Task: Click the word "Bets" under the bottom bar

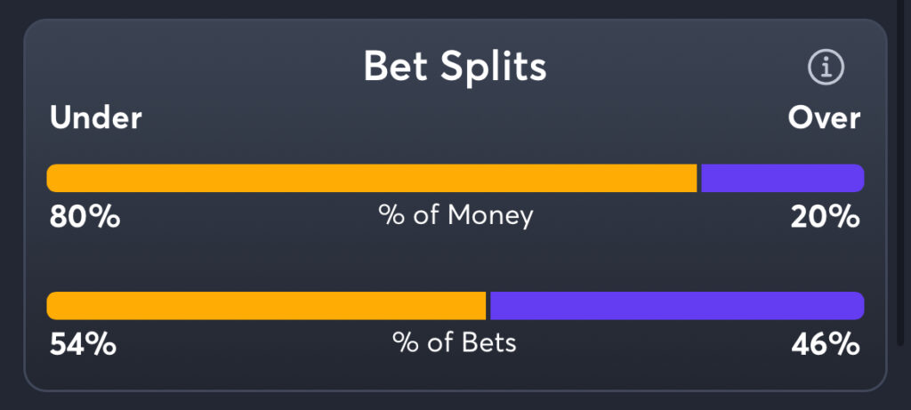Action: pos(488,343)
